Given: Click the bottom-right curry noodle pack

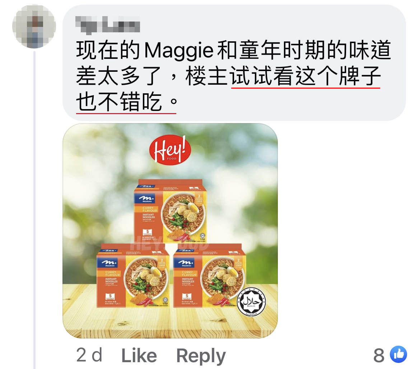Looking at the screenshot, I should click(x=210, y=276).
